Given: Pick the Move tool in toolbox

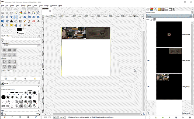Looking at the screenshot, I should tap(12, 17).
